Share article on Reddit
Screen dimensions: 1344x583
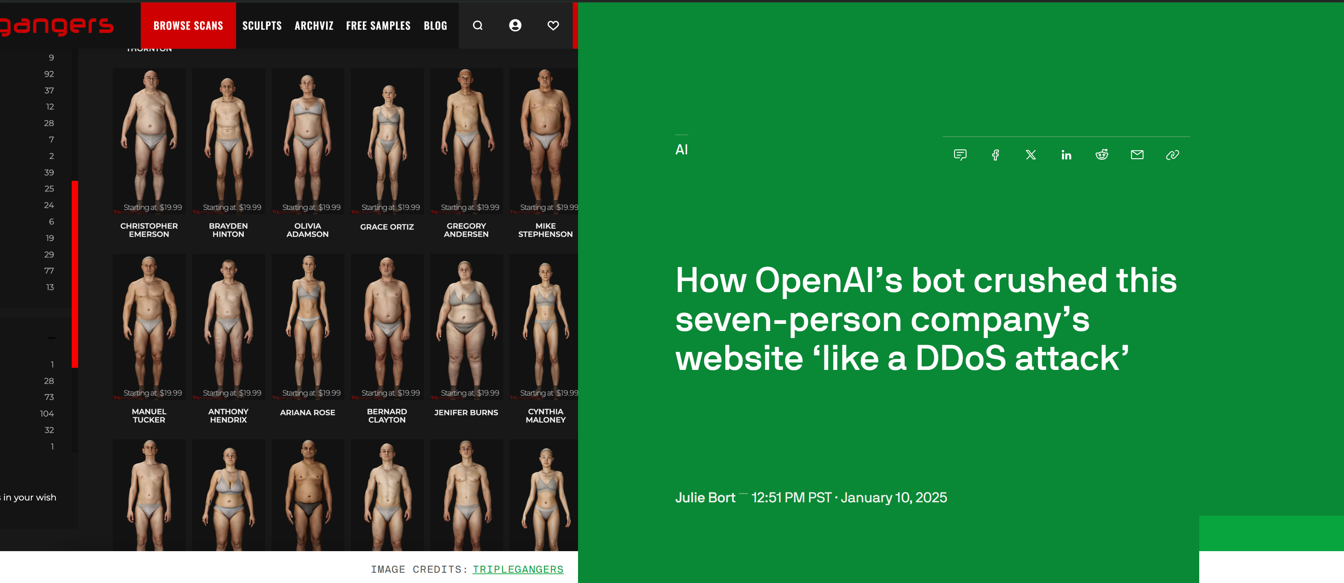1102,154
